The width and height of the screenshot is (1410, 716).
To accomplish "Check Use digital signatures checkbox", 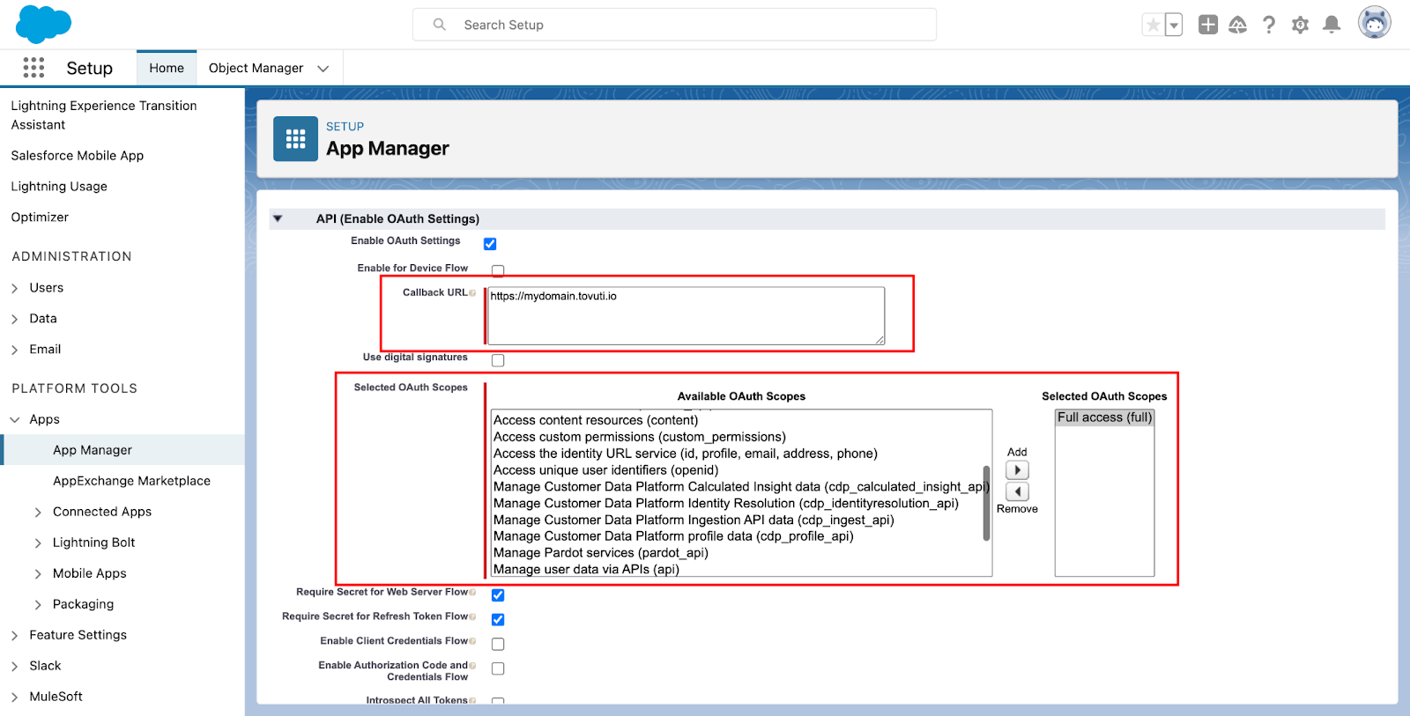I will [x=498, y=360].
